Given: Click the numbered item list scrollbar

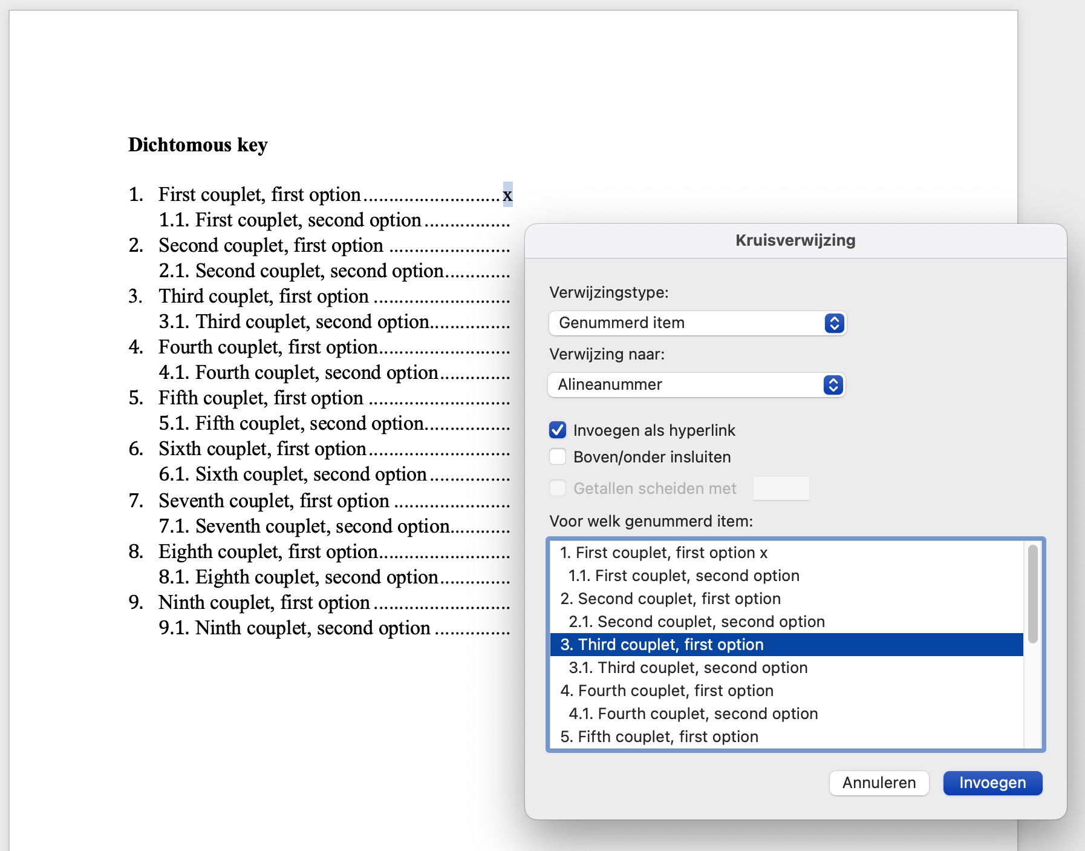Looking at the screenshot, I should [1033, 594].
